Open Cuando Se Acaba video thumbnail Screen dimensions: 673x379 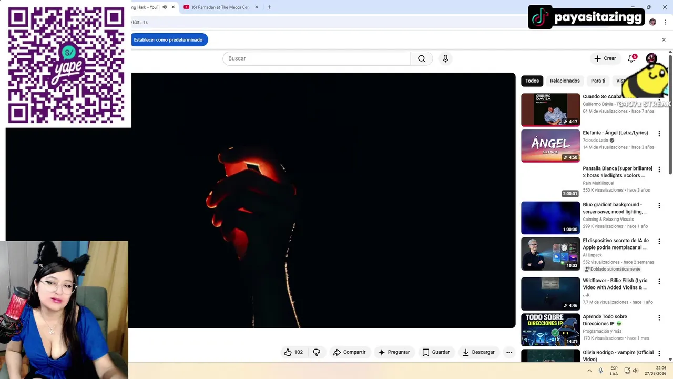[550, 110]
